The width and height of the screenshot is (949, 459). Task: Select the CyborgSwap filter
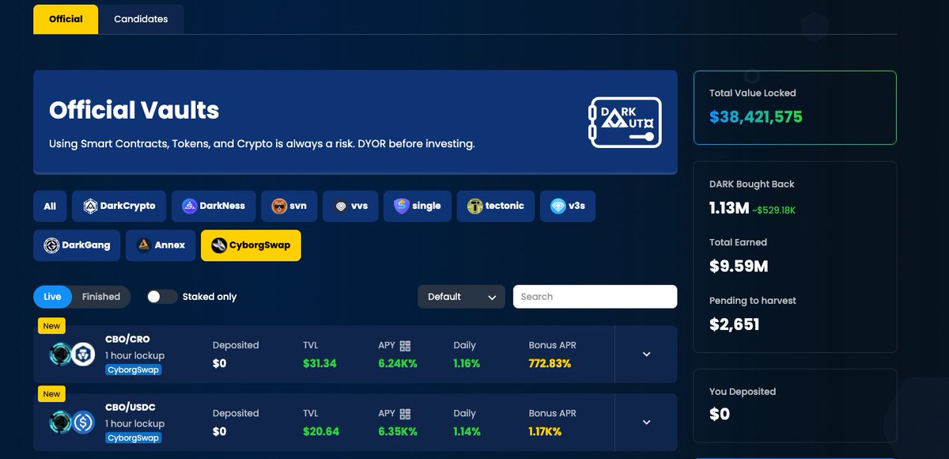[251, 245]
